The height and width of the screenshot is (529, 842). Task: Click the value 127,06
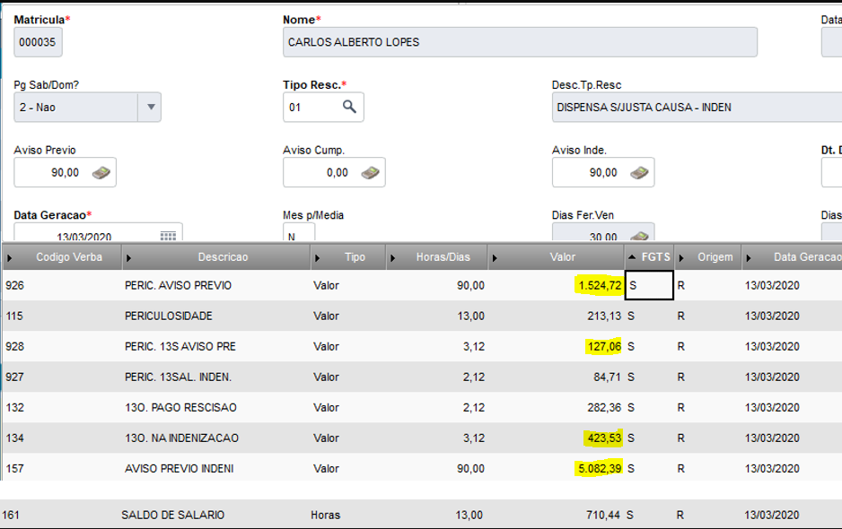click(x=604, y=347)
